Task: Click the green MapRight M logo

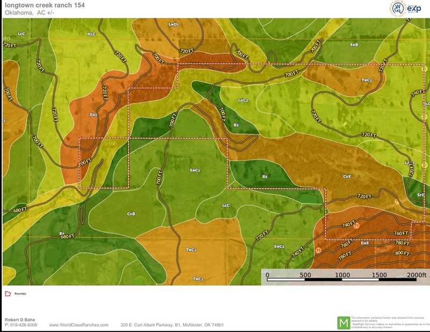Action: pyautogui.click(x=343, y=323)
